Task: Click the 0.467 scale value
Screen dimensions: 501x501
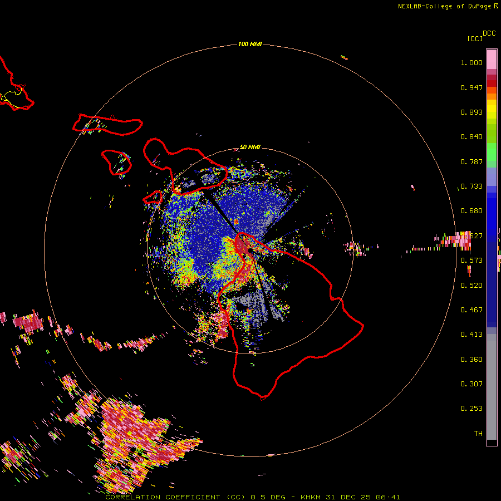Action: click(x=471, y=310)
